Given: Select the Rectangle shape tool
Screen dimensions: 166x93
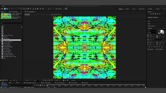Looking at the screenshot, I should (x=24, y=9).
